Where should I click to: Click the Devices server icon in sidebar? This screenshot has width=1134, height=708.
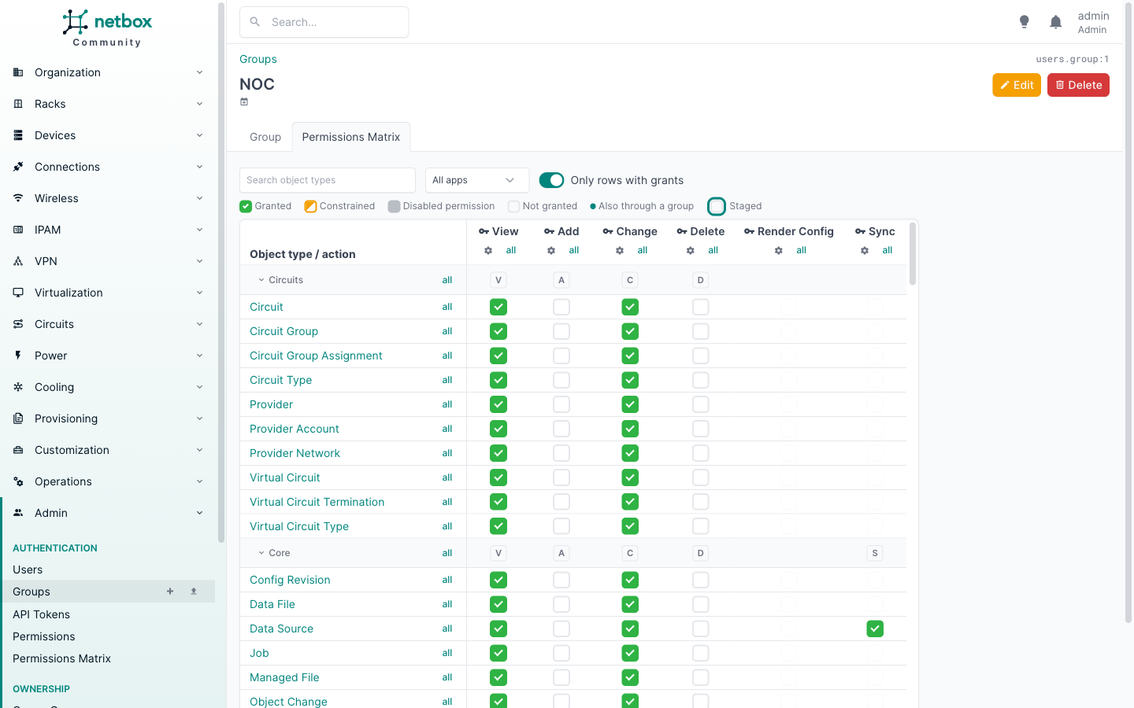(x=18, y=135)
